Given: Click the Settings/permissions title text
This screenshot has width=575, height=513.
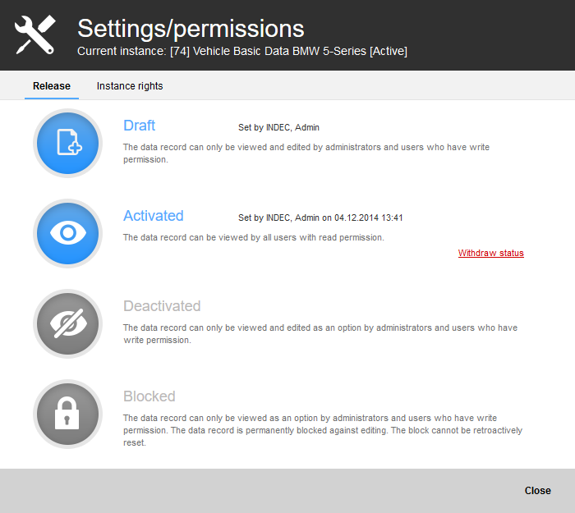Looking at the screenshot, I should [x=191, y=29].
